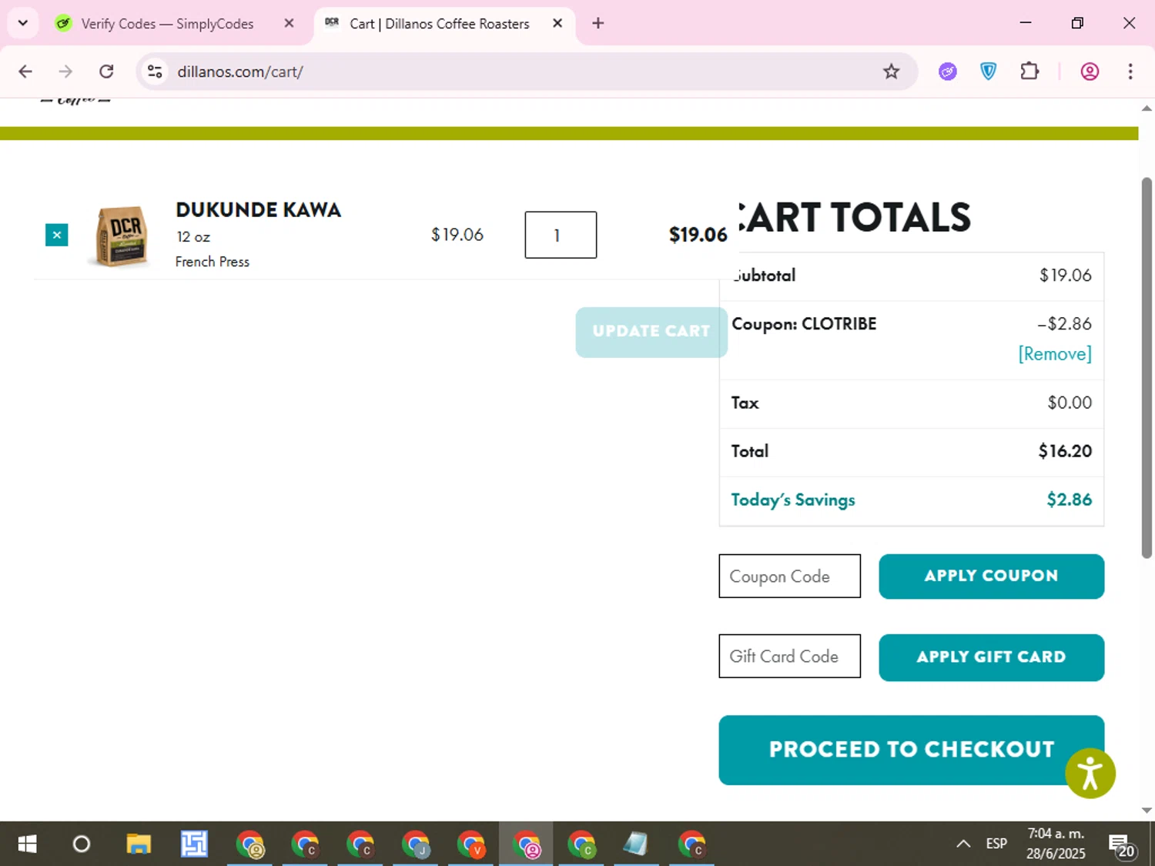1155x866 pixels.
Task: Focus the Coupon Code input field
Action: (789, 576)
